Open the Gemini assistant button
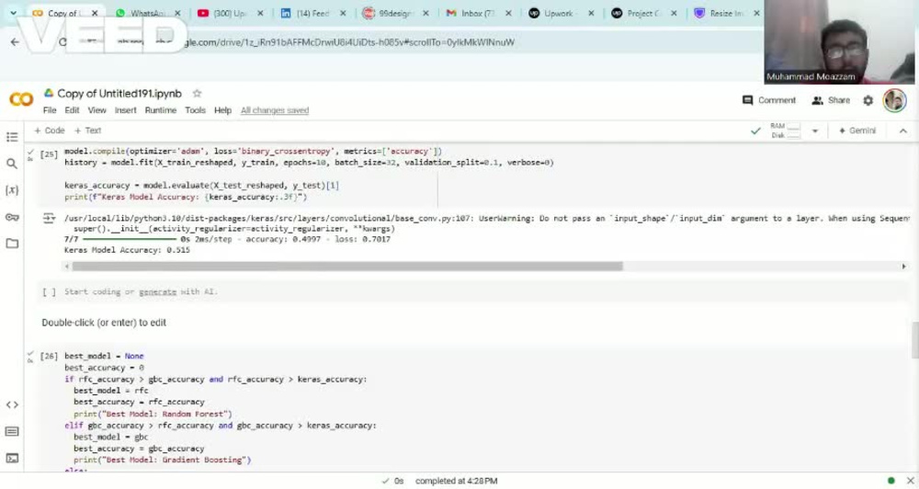919x489 pixels. 857,131
